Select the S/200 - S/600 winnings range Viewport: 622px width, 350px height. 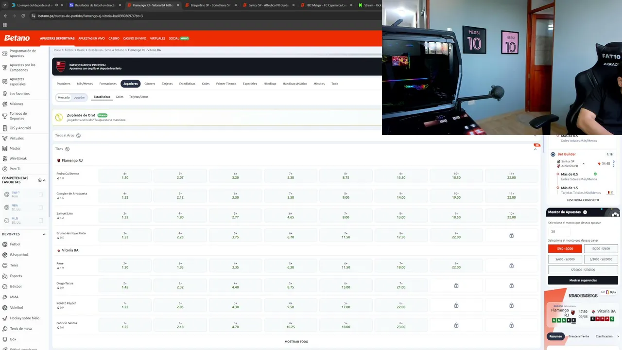(601, 249)
